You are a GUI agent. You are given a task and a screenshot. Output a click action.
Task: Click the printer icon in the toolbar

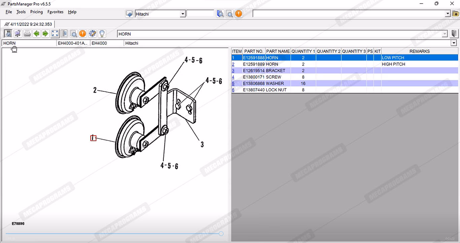click(x=27, y=34)
